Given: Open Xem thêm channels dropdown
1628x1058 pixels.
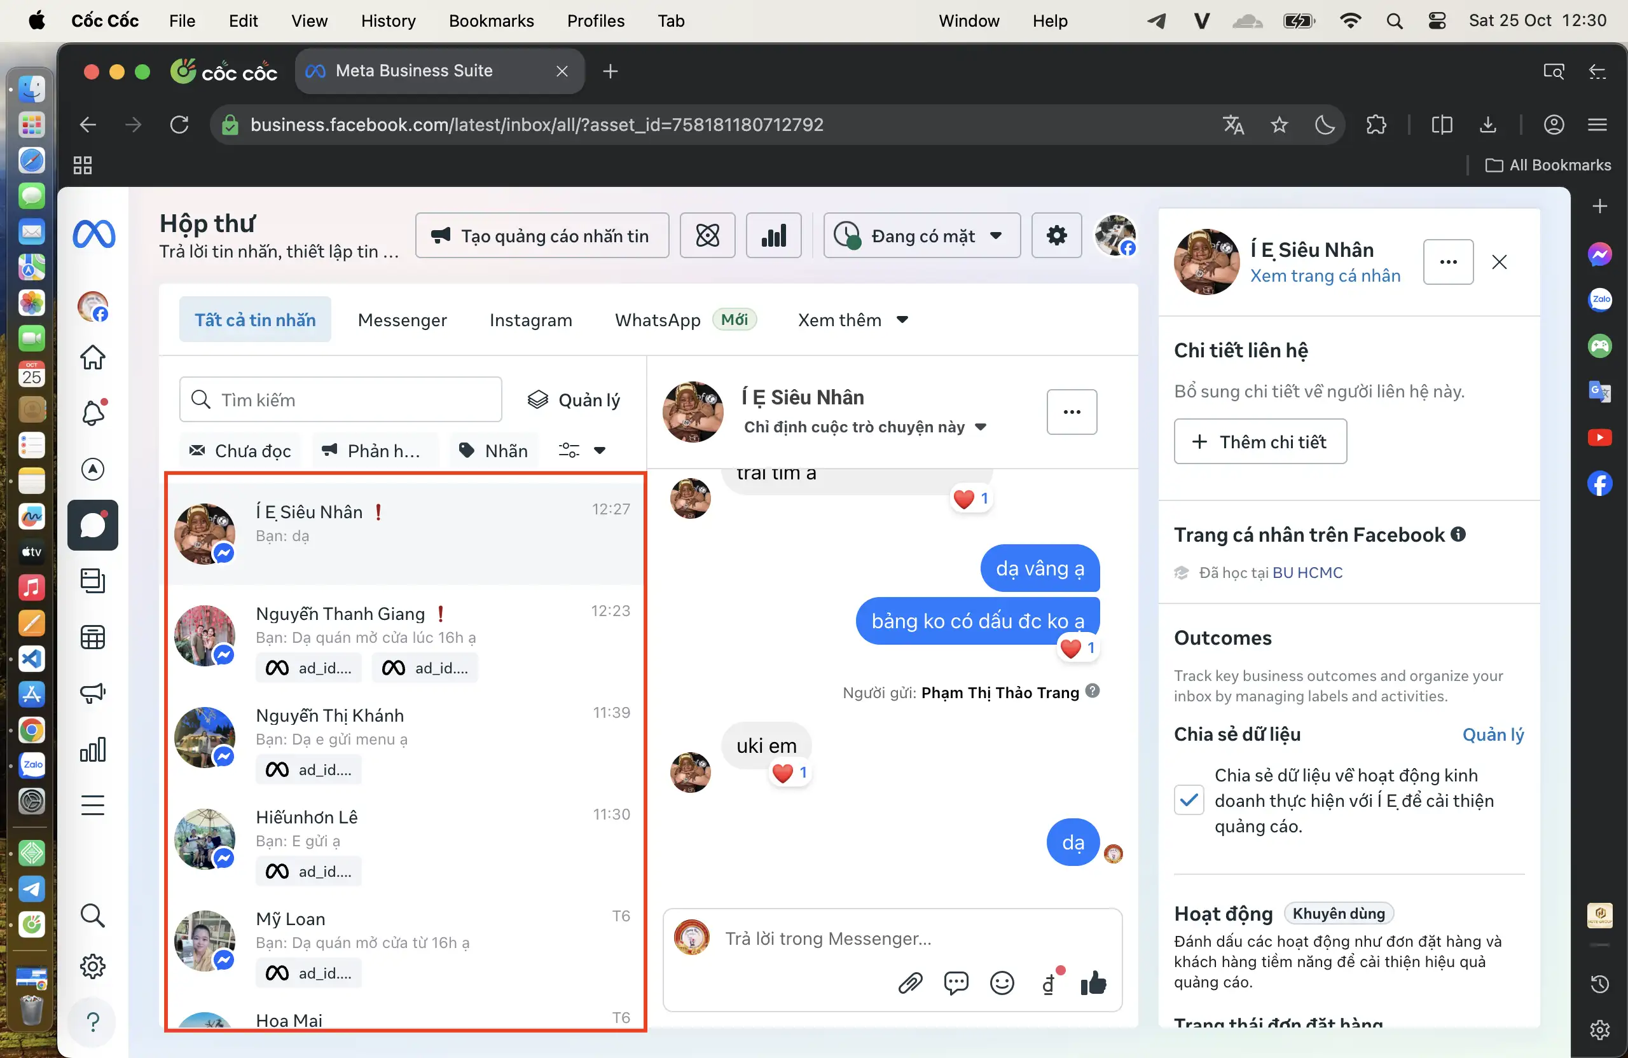Looking at the screenshot, I should pyautogui.click(x=852, y=320).
